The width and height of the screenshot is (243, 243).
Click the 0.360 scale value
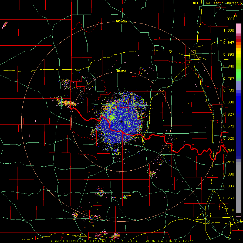pos(229,174)
